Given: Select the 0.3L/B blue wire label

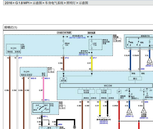Looking at the screenshot, I should [127, 56].
